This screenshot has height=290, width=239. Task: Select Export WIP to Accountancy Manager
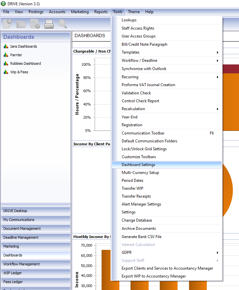pyautogui.click(x=166, y=276)
